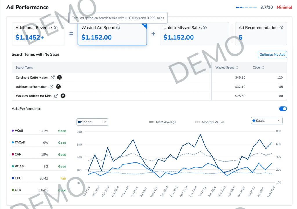Sort table by Clicks arrows
Image resolution: width=297 pixels, height=209 pixels.
(x=263, y=68)
